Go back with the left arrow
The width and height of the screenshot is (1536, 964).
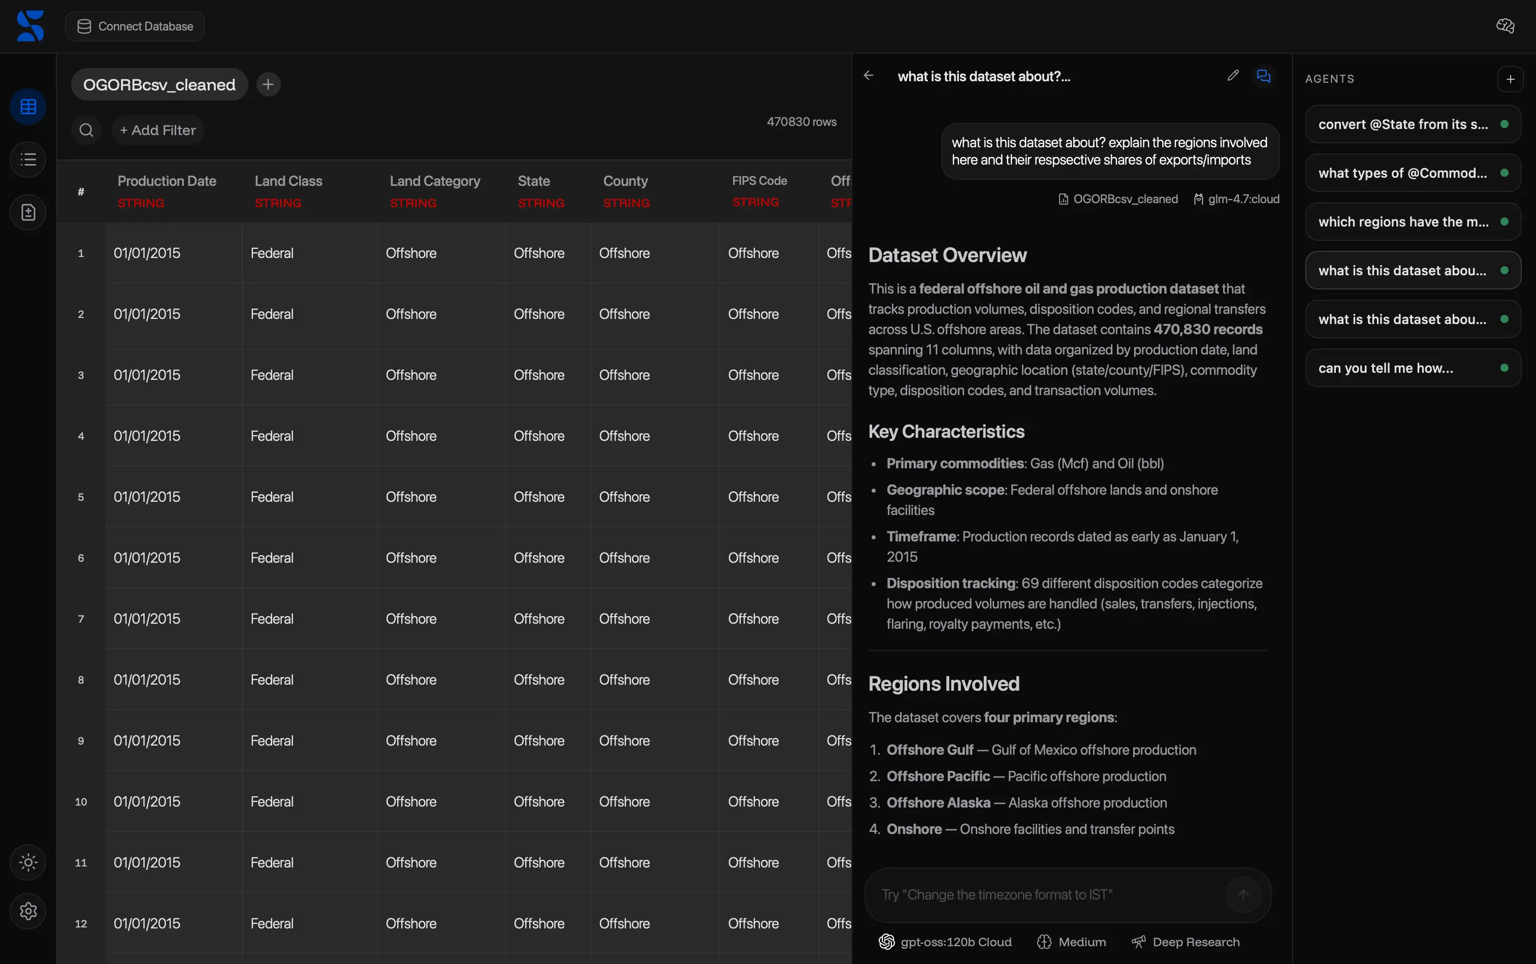pyautogui.click(x=869, y=76)
